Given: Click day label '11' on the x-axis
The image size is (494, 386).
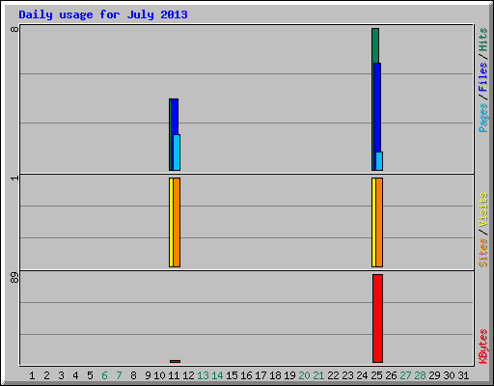Looking at the screenshot, I should pyautogui.click(x=174, y=375).
